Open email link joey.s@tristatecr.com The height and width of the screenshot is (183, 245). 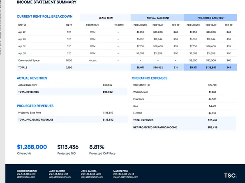(92, 177)
